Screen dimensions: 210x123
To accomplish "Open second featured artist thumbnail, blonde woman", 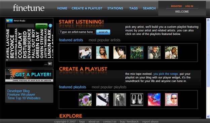I will tap(102, 52).
